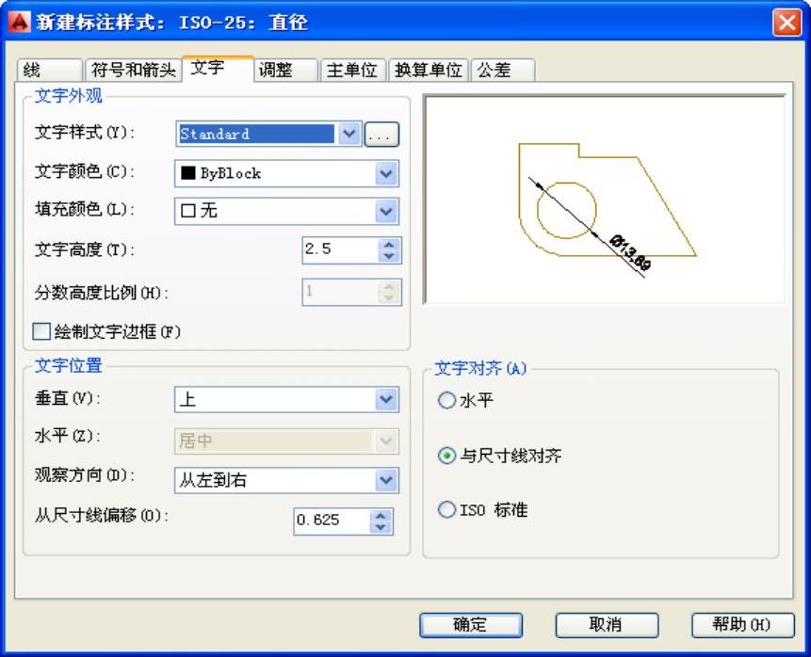Select 与尺寸线对齐 radio button

click(446, 456)
